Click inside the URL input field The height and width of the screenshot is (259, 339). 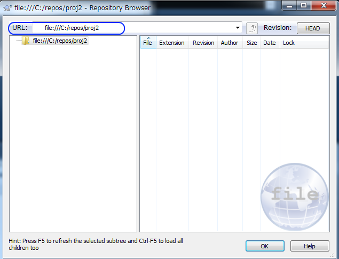pyautogui.click(x=137, y=28)
